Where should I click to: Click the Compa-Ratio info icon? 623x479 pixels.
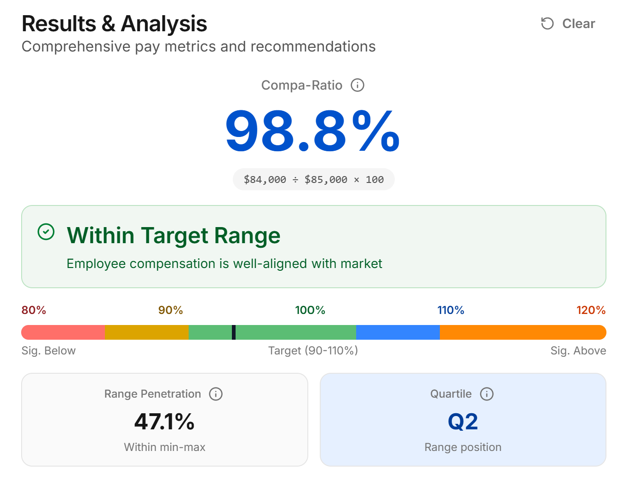[x=358, y=85]
